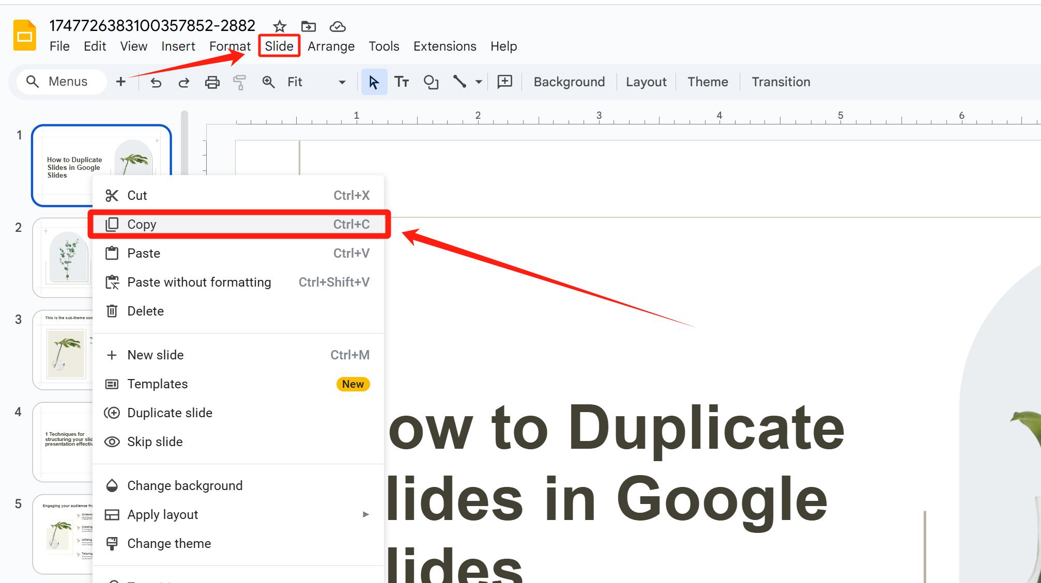Viewport: 1041px width, 583px height.
Task: Choose the Select arrow tool
Action: click(x=374, y=82)
